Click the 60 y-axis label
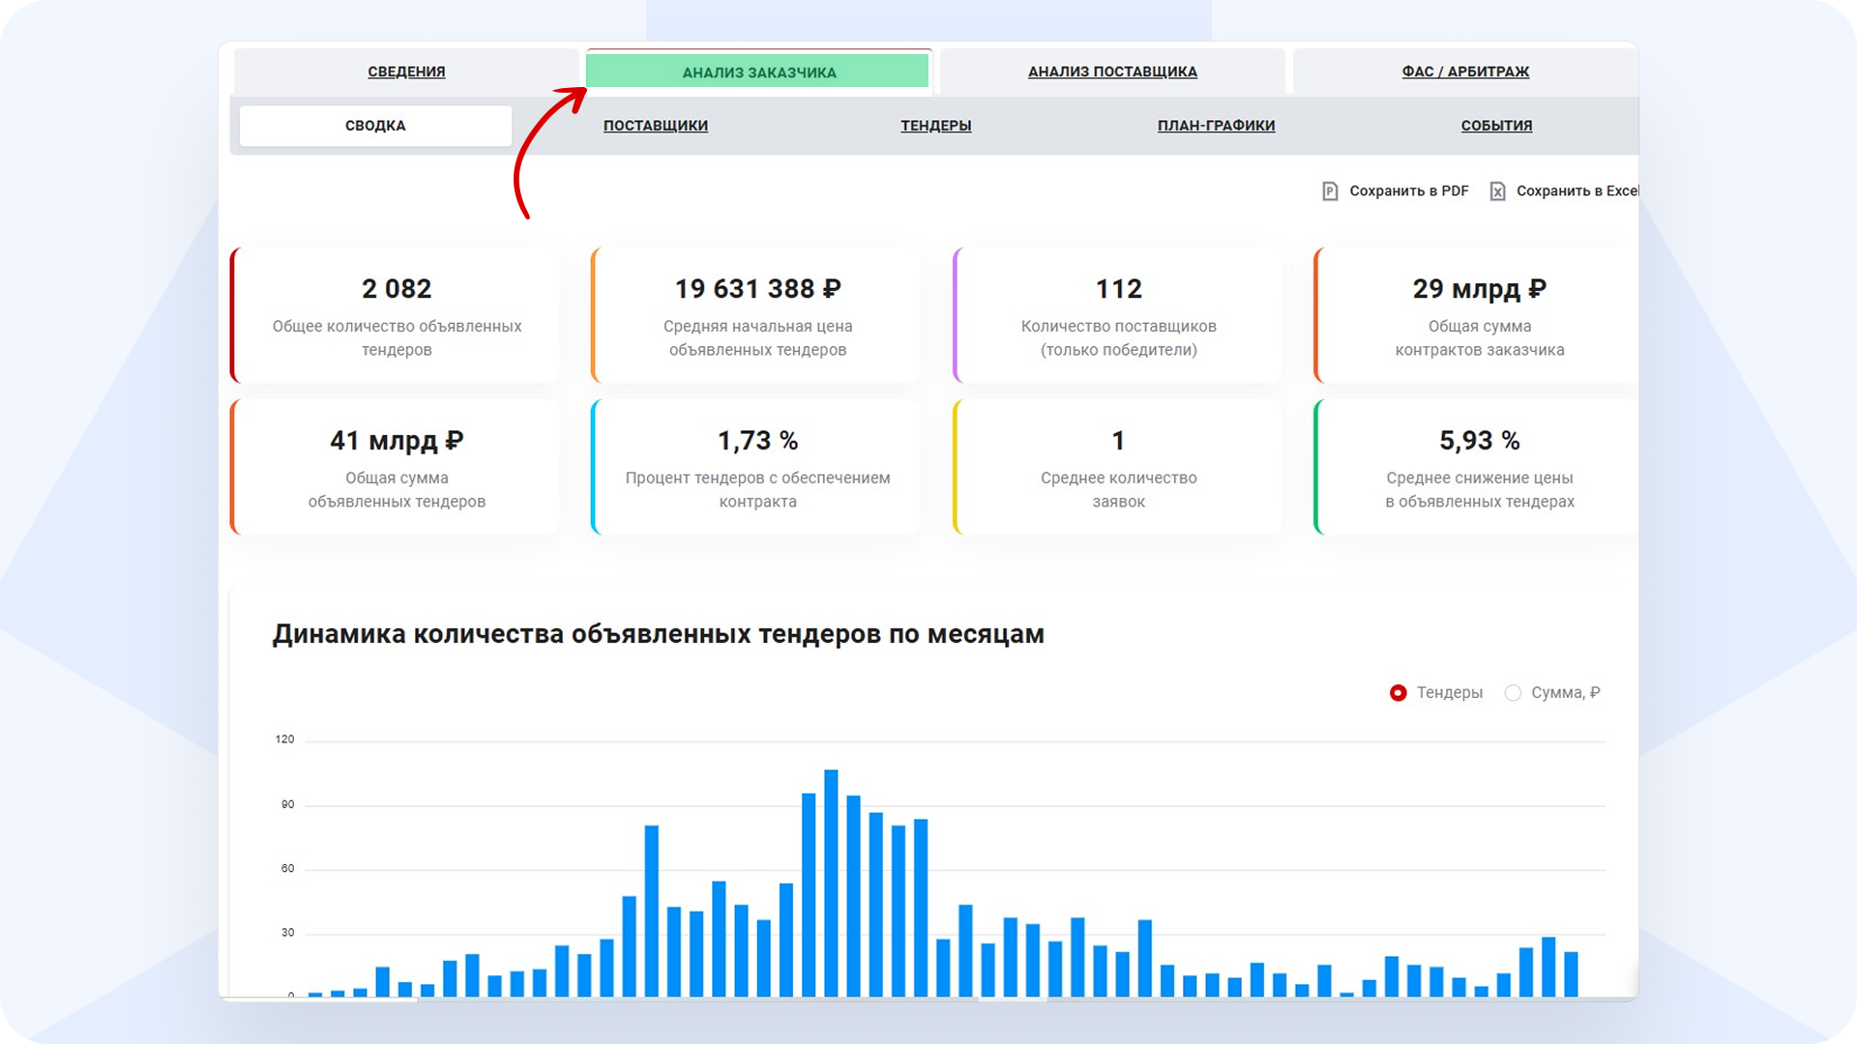1857x1044 pixels. pos(287,869)
